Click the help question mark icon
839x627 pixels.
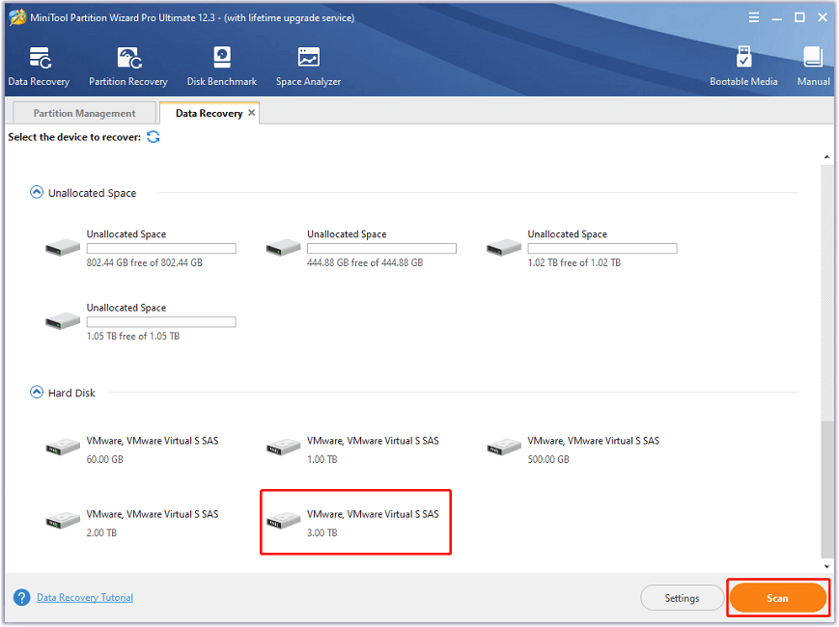point(22,598)
